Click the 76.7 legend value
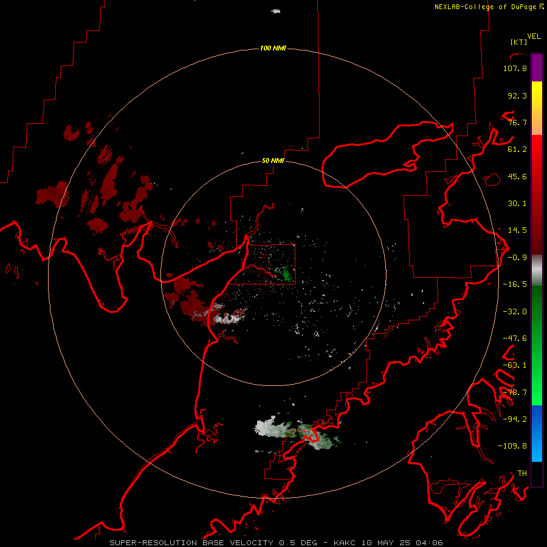Image resolution: width=547 pixels, height=547 pixels. click(517, 122)
